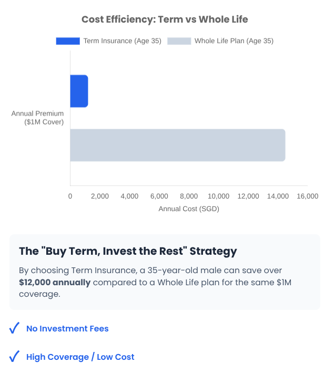Toggle the "Whole Life Plan (Age 35)" legend label
Image resolution: width=325 pixels, height=374 pixels.
pos(233,41)
